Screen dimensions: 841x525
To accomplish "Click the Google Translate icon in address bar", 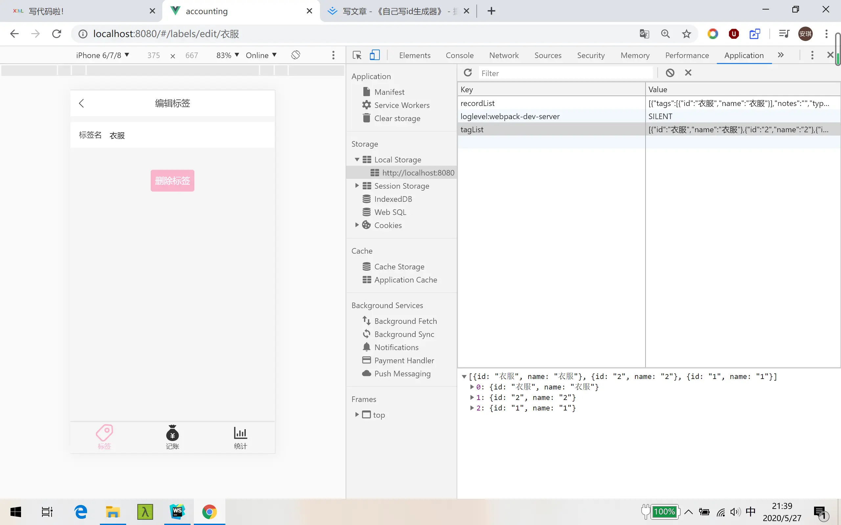I will pos(644,34).
